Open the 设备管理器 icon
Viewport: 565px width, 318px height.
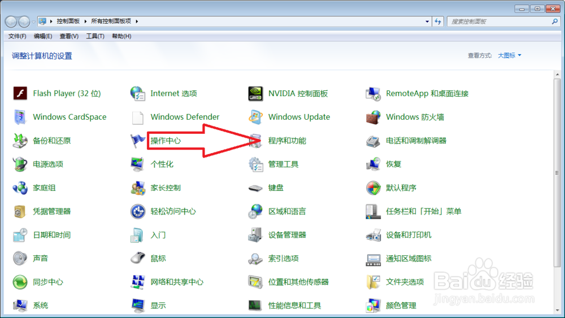point(255,235)
